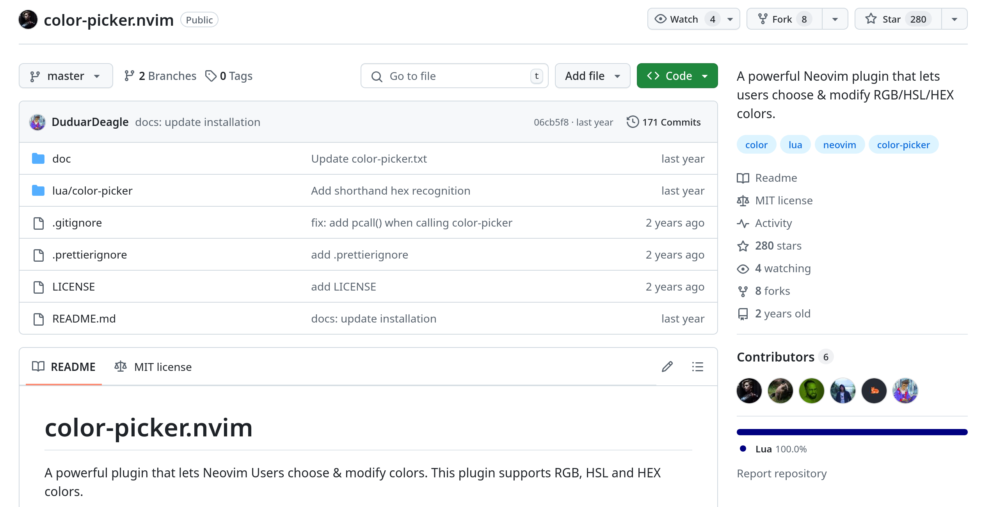Open commit 'add .prettierignore' message

tap(359, 255)
